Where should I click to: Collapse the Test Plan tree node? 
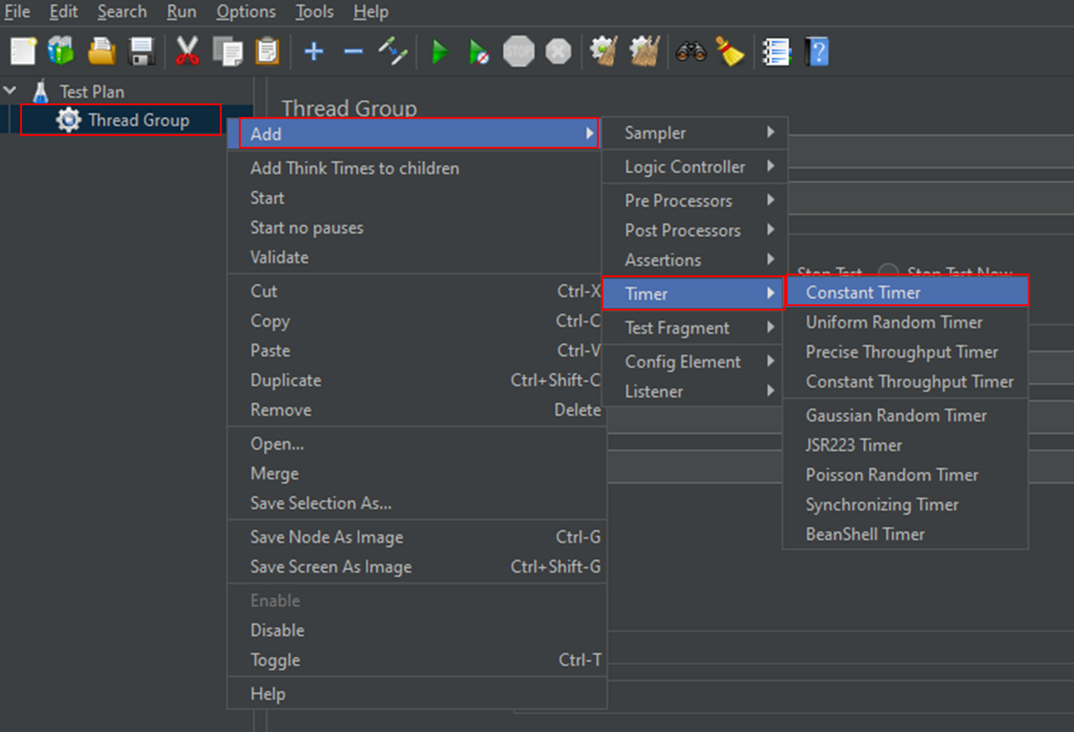click(x=10, y=91)
